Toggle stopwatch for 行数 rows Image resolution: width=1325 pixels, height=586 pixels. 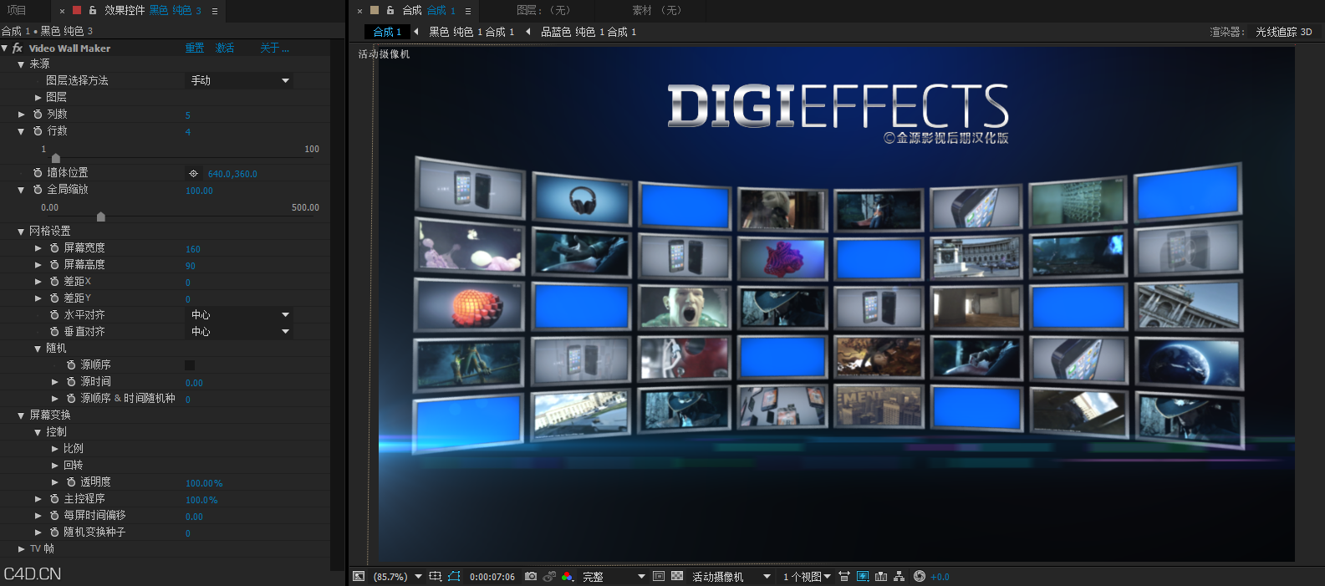[x=38, y=131]
